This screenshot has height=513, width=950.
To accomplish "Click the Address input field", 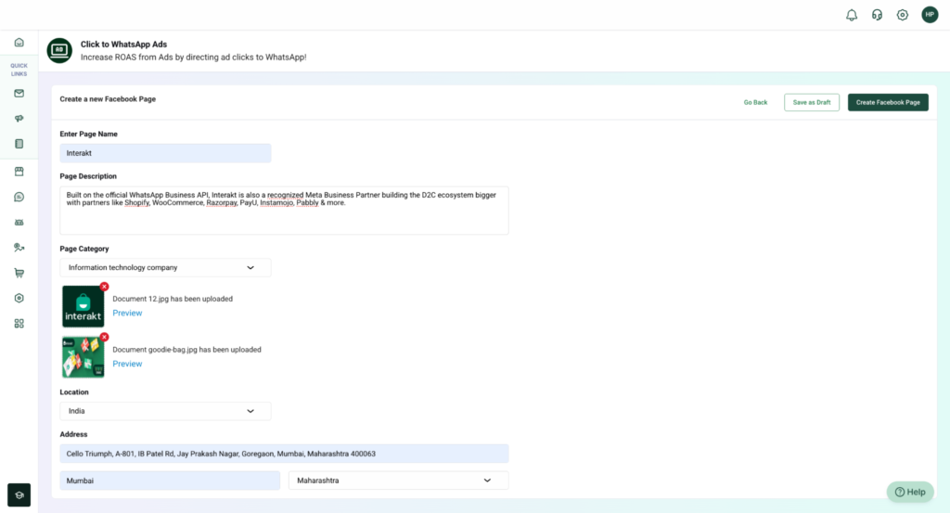I will (x=284, y=454).
